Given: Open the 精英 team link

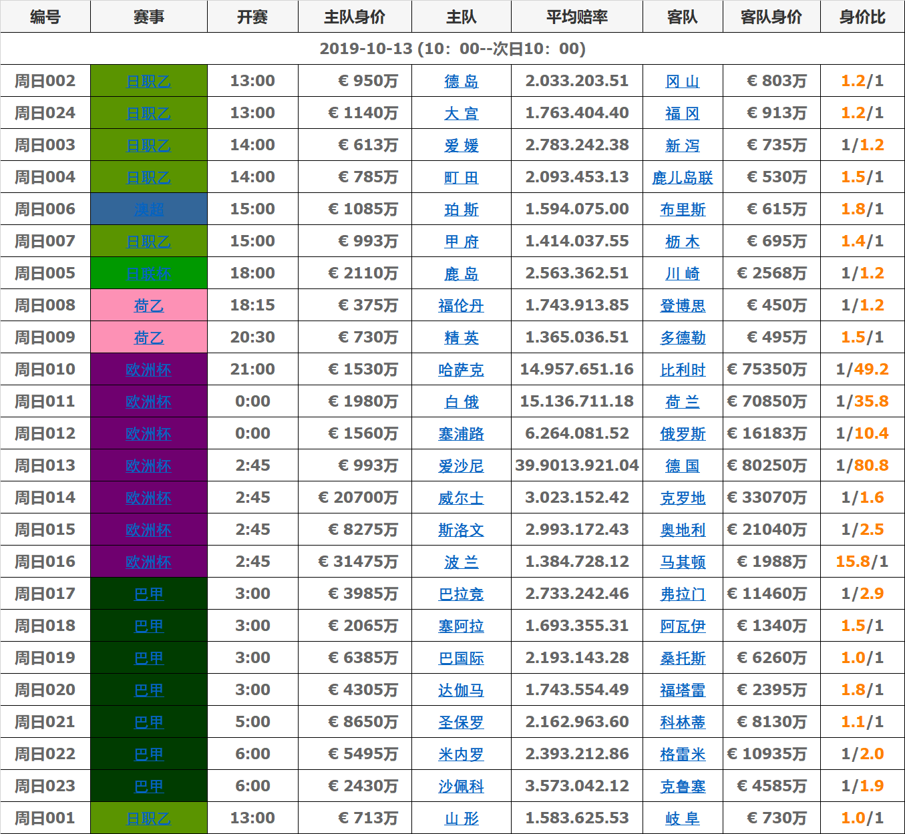Looking at the screenshot, I should click(x=462, y=338).
